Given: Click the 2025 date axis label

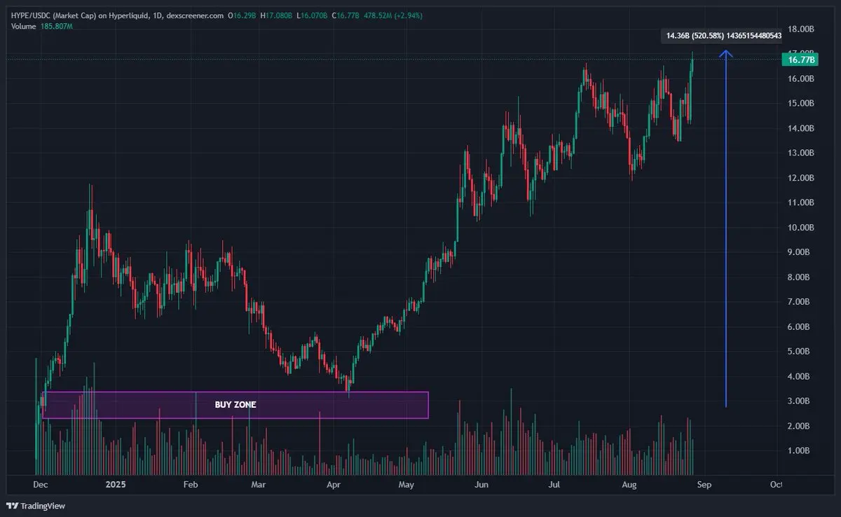Looking at the screenshot, I should (114, 484).
